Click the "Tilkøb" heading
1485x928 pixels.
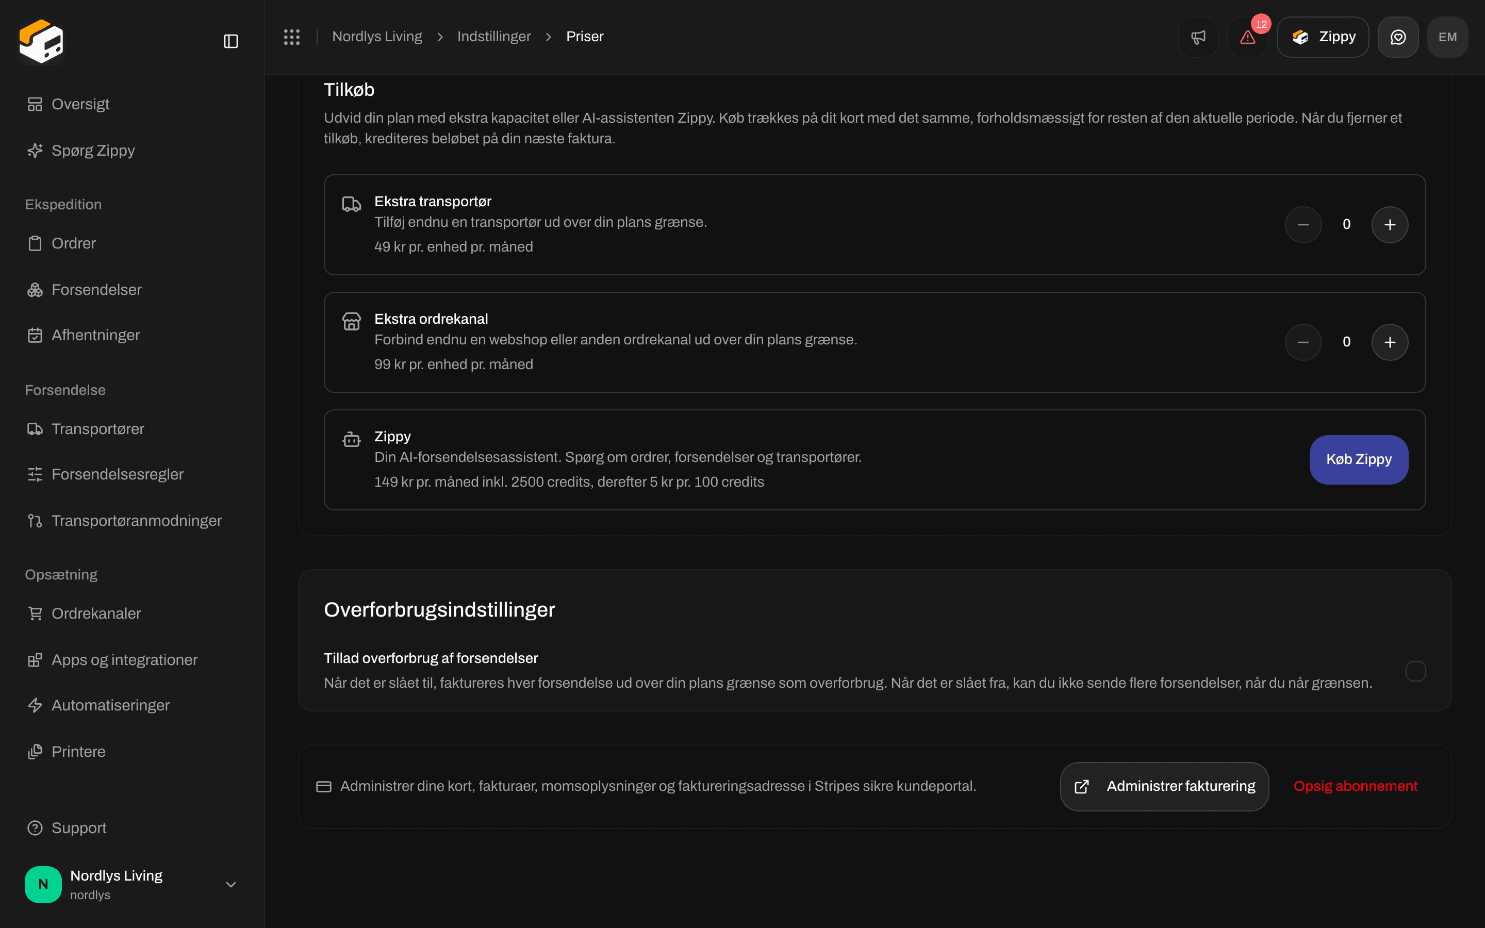349,90
